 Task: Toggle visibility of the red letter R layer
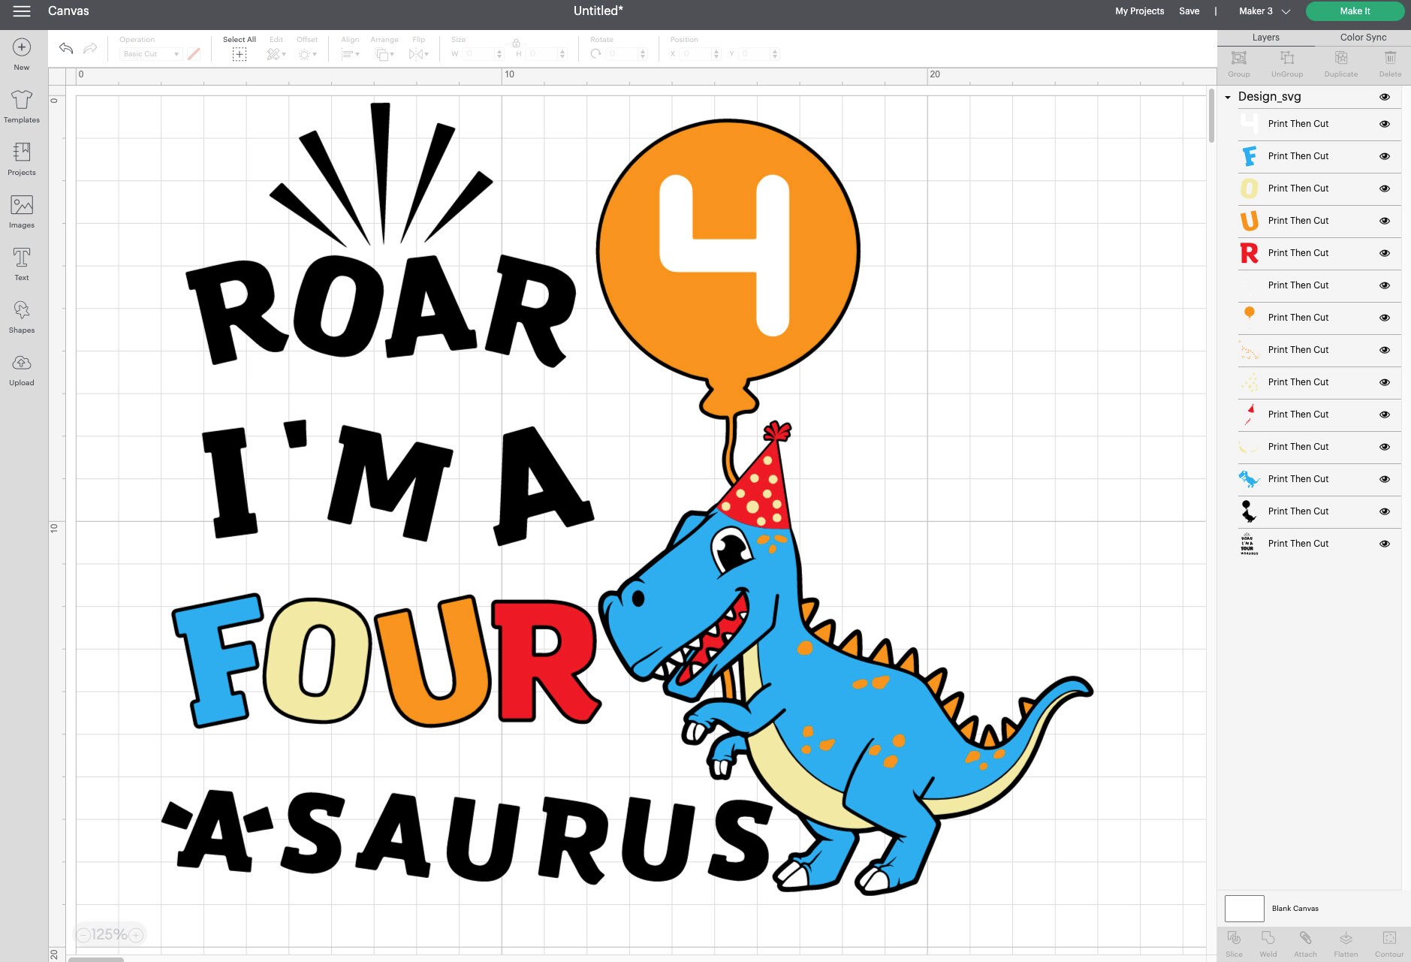1384,253
